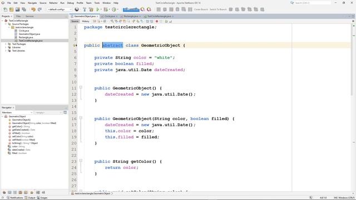This screenshot has height=200, width=356.
Task: Close the GeometricObject.java tab
Action: pos(97,16)
